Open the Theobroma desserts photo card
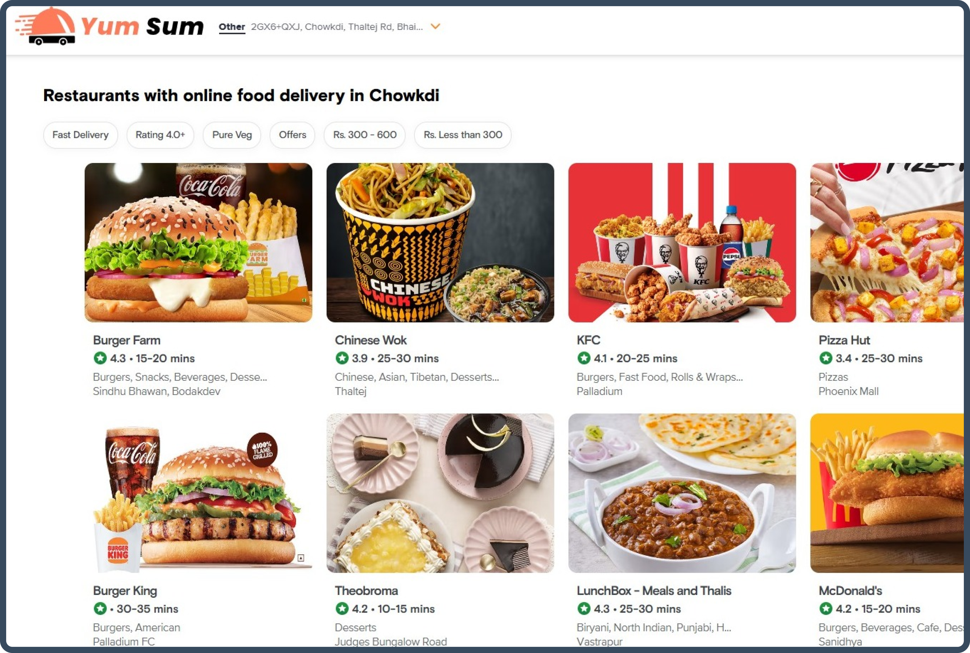 pyautogui.click(x=440, y=493)
